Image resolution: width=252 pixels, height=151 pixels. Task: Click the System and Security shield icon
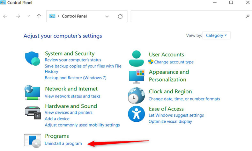(x=32, y=59)
